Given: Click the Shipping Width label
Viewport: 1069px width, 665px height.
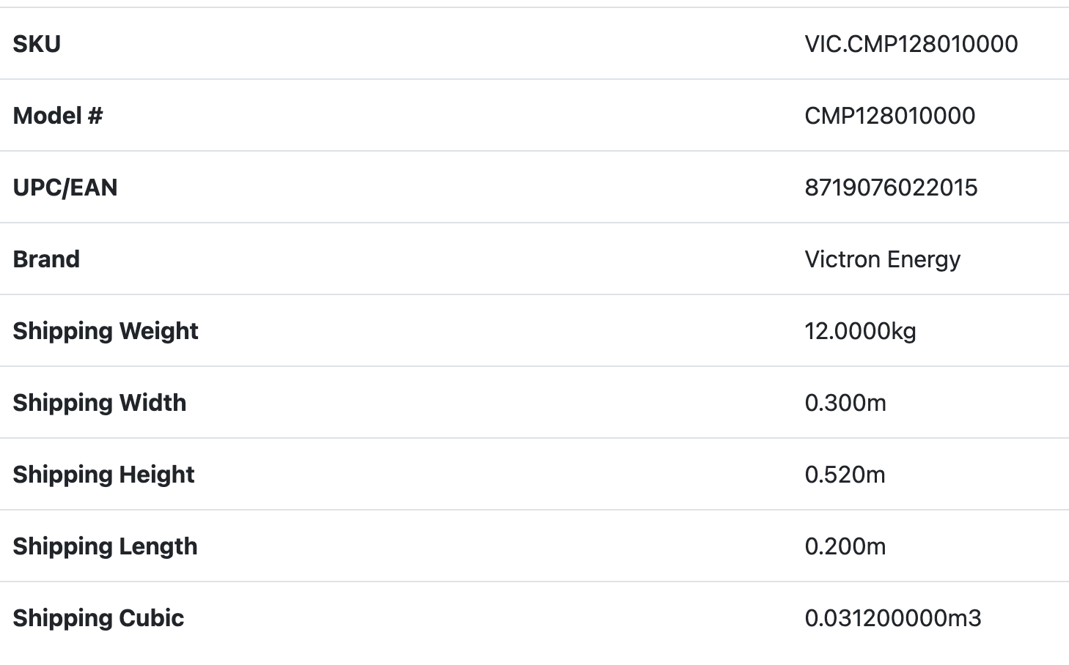Looking at the screenshot, I should point(100,403).
